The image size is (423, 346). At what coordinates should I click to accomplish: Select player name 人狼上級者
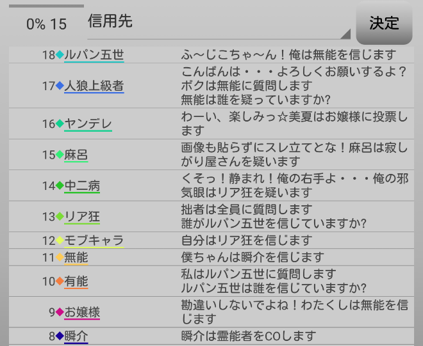pyautogui.click(x=94, y=86)
